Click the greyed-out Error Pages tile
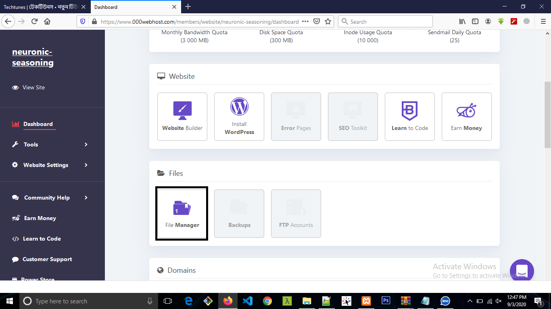The width and height of the screenshot is (551, 309). pos(296,117)
